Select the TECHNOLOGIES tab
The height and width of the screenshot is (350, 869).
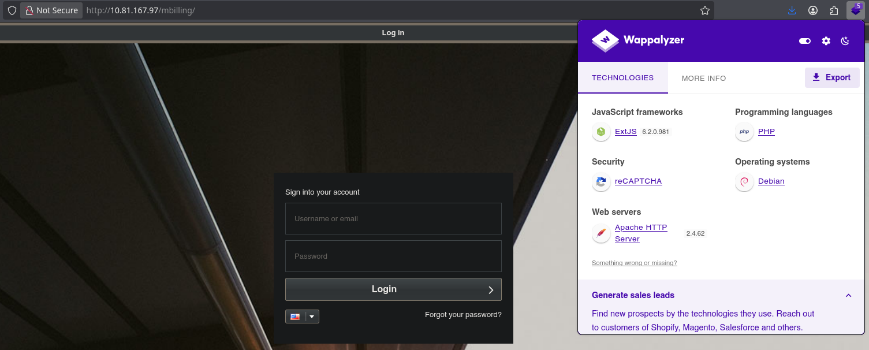point(622,77)
